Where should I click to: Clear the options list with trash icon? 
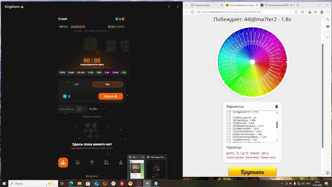276,106
